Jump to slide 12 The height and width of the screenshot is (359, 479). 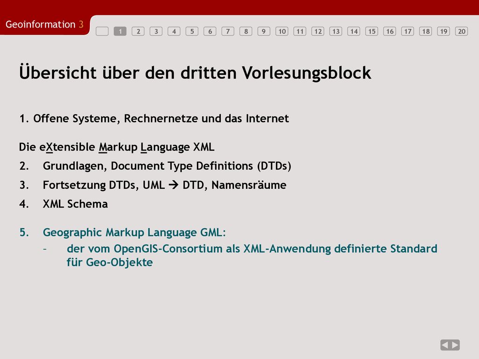[x=318, y=31]
